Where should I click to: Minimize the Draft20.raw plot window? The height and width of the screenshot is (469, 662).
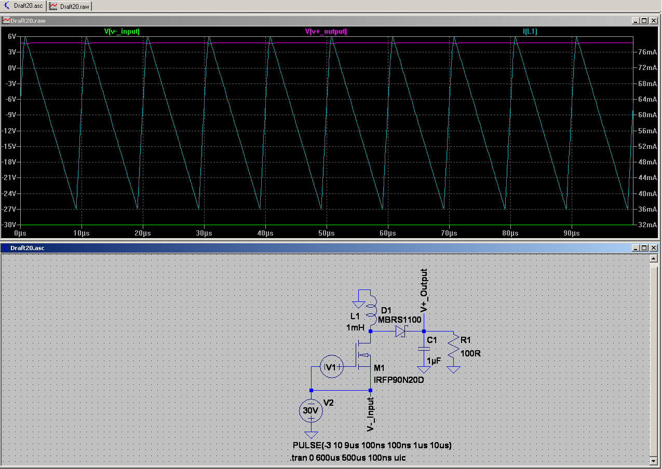click(636, 21)
